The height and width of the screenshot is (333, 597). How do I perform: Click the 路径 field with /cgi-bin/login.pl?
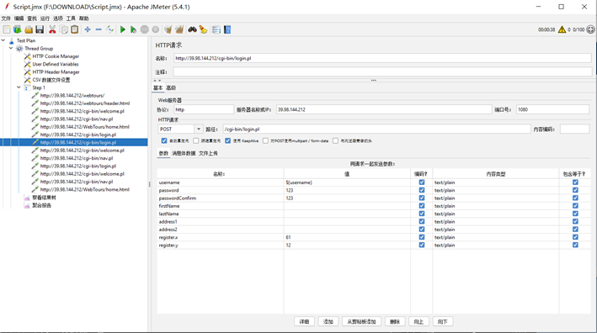click(x=376, y=129)
